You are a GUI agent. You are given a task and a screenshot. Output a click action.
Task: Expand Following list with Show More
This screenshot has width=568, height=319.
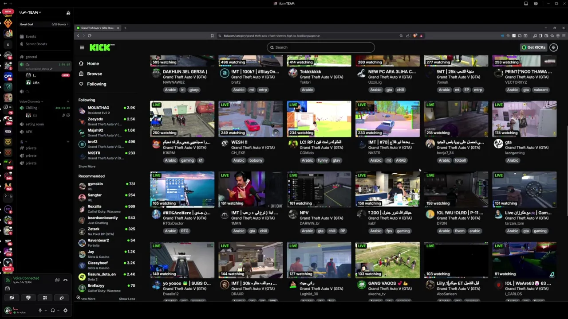click(x=87, y=167)
